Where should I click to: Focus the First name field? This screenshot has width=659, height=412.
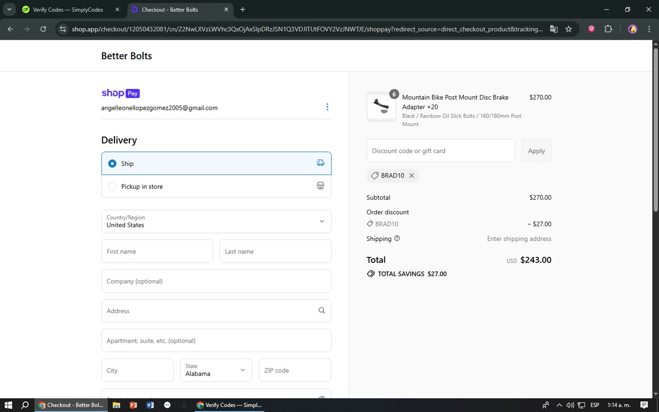(x=157, y=251)
